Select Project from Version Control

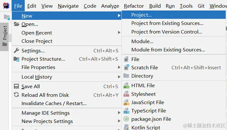(x=167, y=32)
